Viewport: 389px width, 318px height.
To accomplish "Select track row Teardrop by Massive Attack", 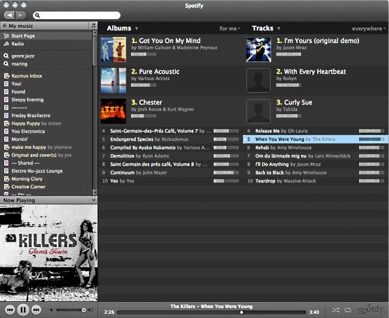I will [x=315, y=181].
